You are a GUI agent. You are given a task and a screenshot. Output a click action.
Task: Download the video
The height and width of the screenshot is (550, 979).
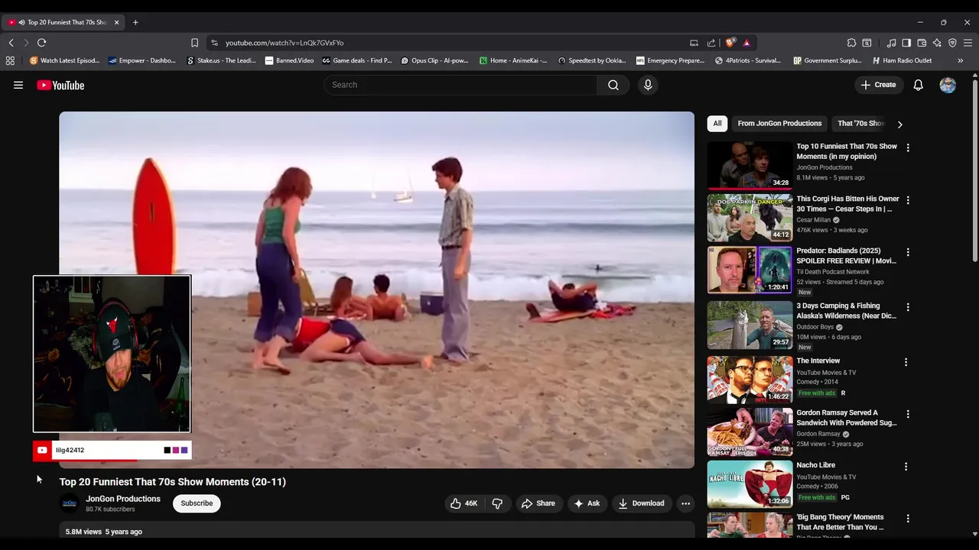641,503
